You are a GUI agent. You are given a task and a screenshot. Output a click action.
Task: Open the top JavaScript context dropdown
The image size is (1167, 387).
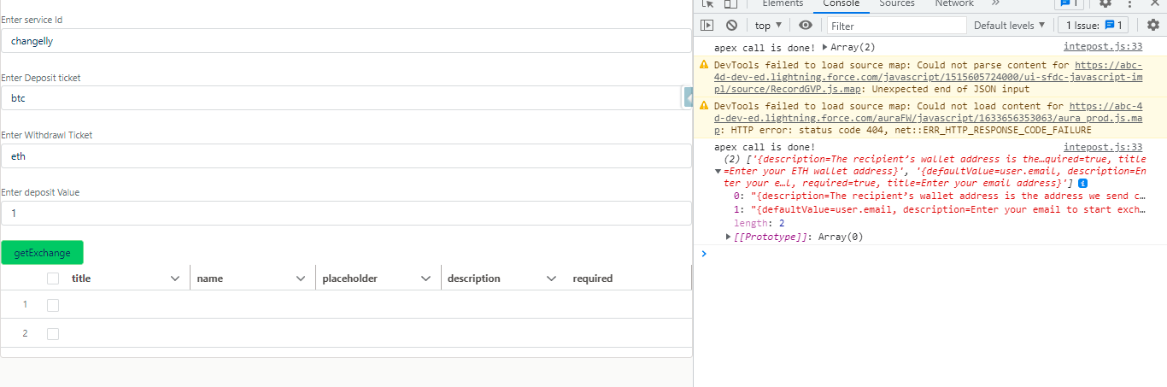[768, 26]
